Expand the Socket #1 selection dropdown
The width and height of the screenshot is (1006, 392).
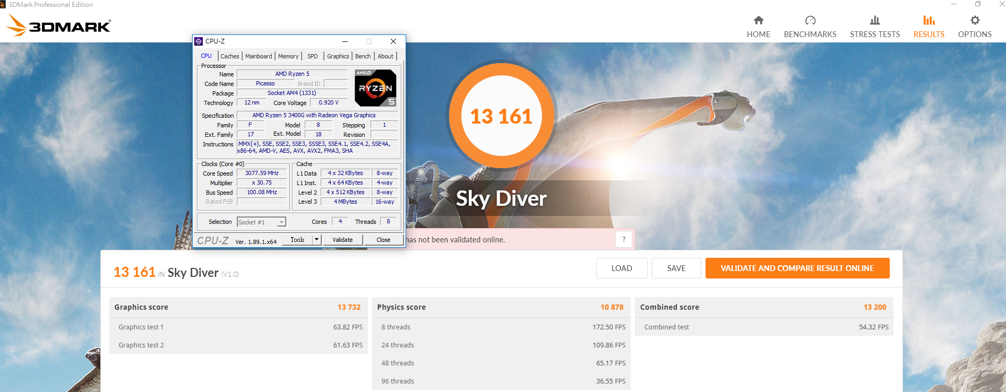click(x=281, y=222)
